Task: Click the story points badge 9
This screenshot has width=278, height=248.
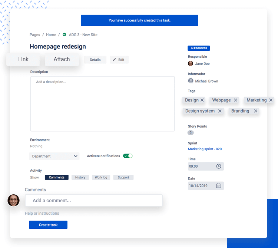Action: click(191, 133)
